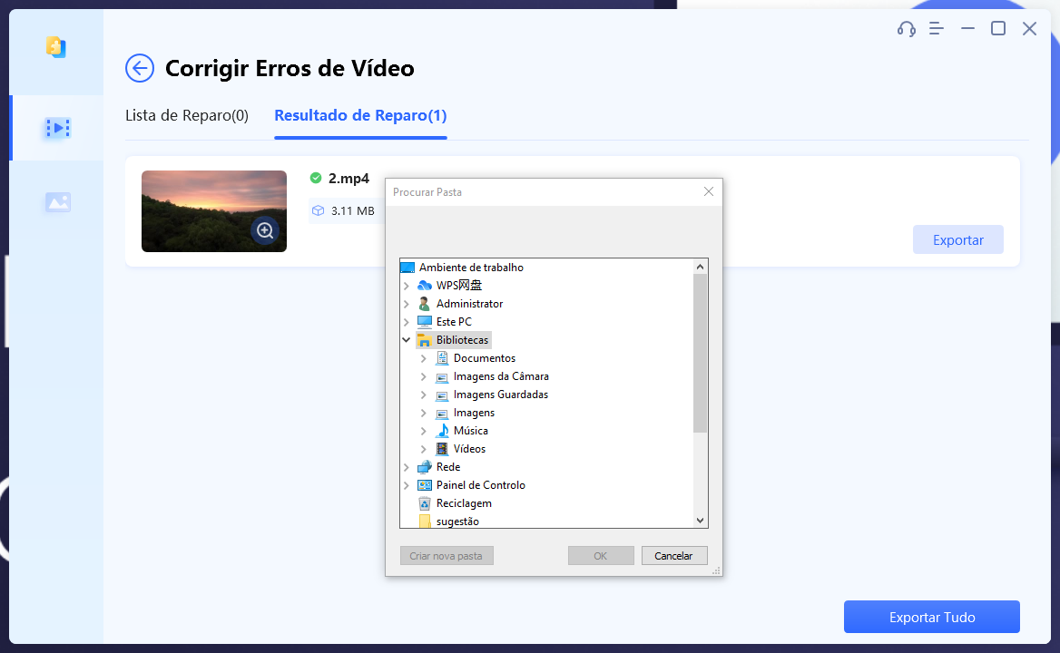Click the Bibliotecas folder icon
The height and width of the screenshot is (653, 1060).
pos(425,340)
